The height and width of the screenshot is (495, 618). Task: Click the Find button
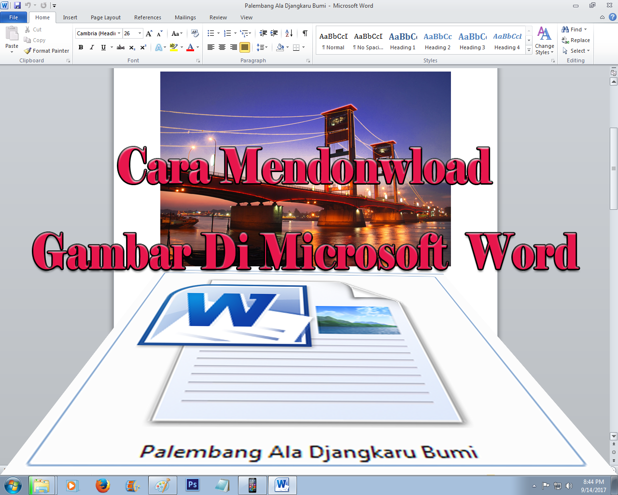[x=574, y=29]
